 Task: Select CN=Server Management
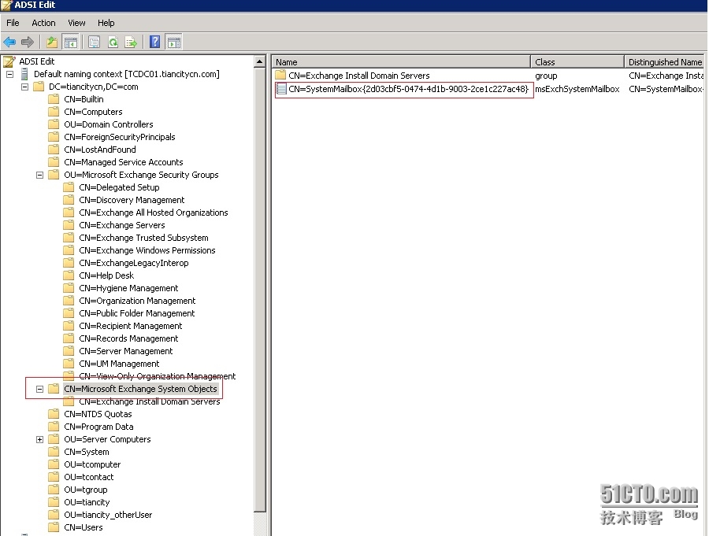point(126,351)
